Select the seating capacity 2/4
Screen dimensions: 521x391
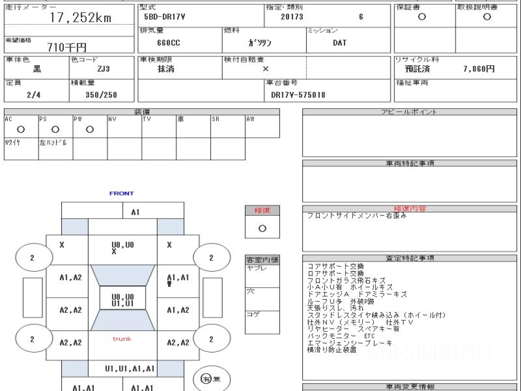pos(33,95)
